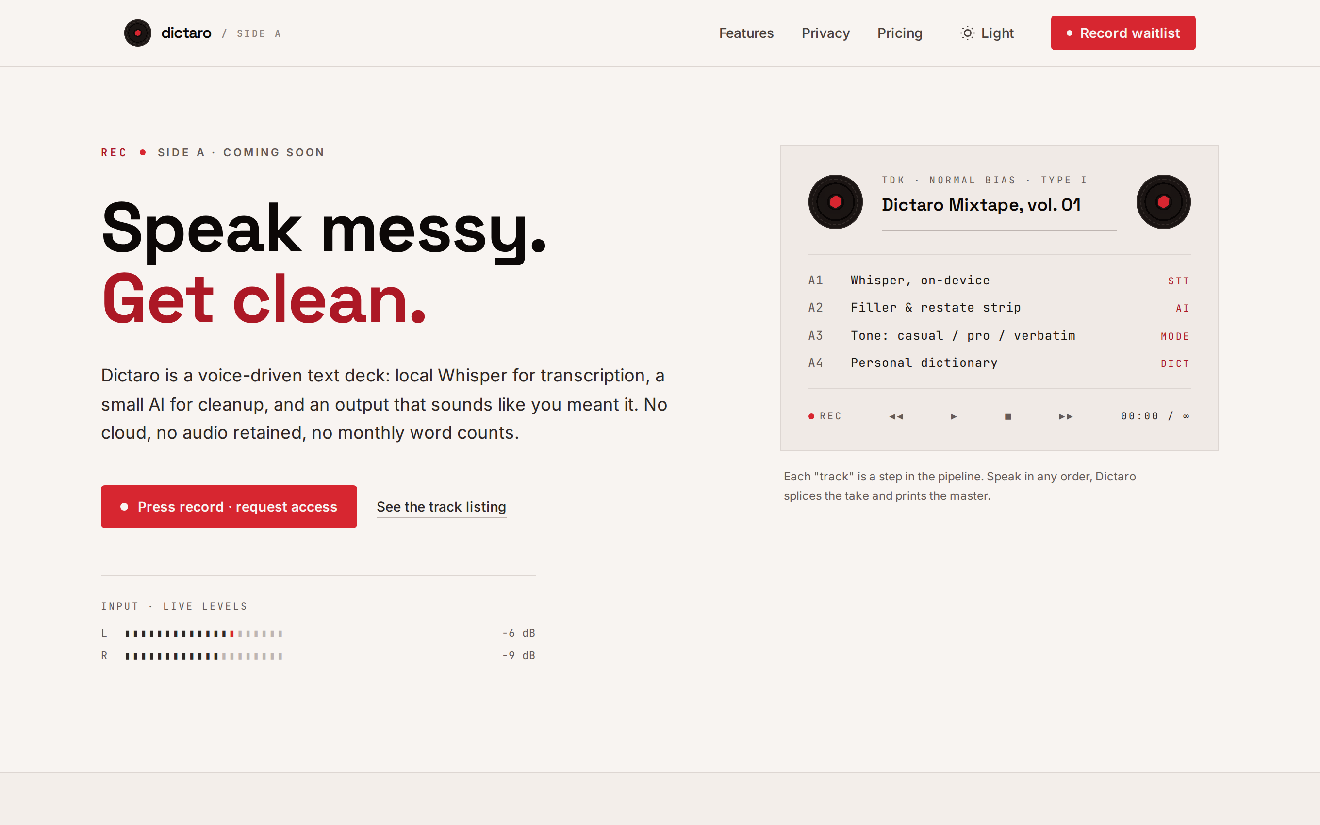Click the MODE tag

pos(1175,336)
